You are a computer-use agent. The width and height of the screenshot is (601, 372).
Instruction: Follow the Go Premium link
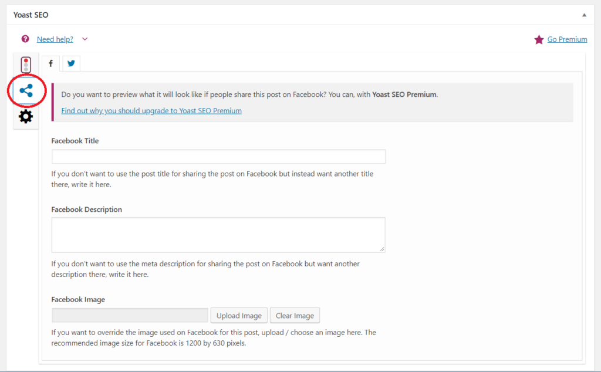(567, 39)
